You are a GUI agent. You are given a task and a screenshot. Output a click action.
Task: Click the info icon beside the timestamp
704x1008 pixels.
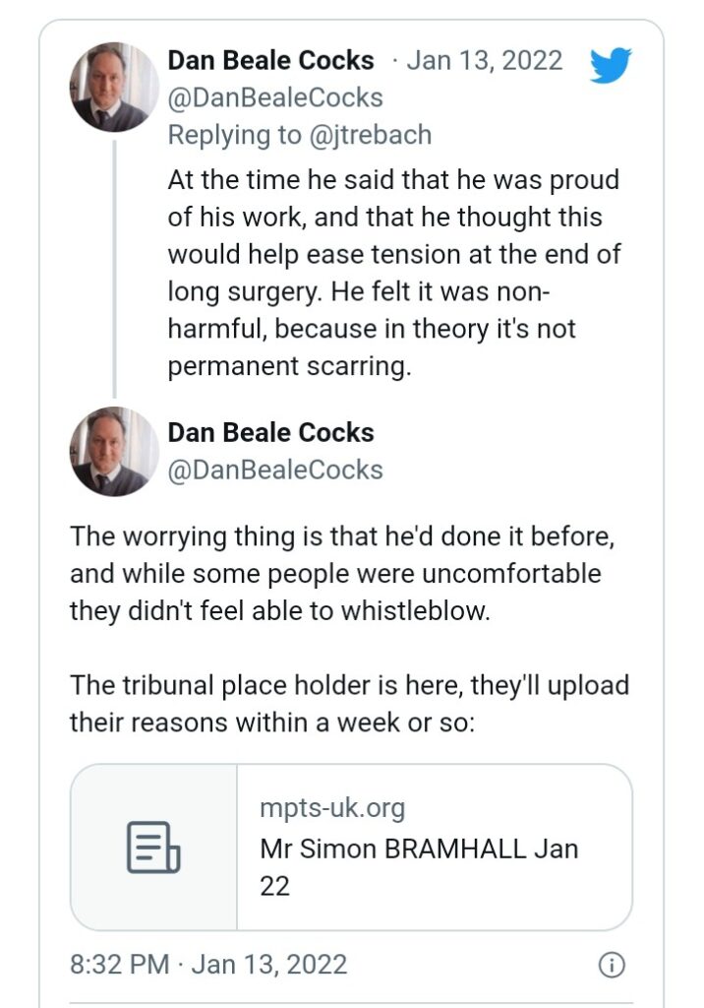pyautogui.click(x=612, y=965)
